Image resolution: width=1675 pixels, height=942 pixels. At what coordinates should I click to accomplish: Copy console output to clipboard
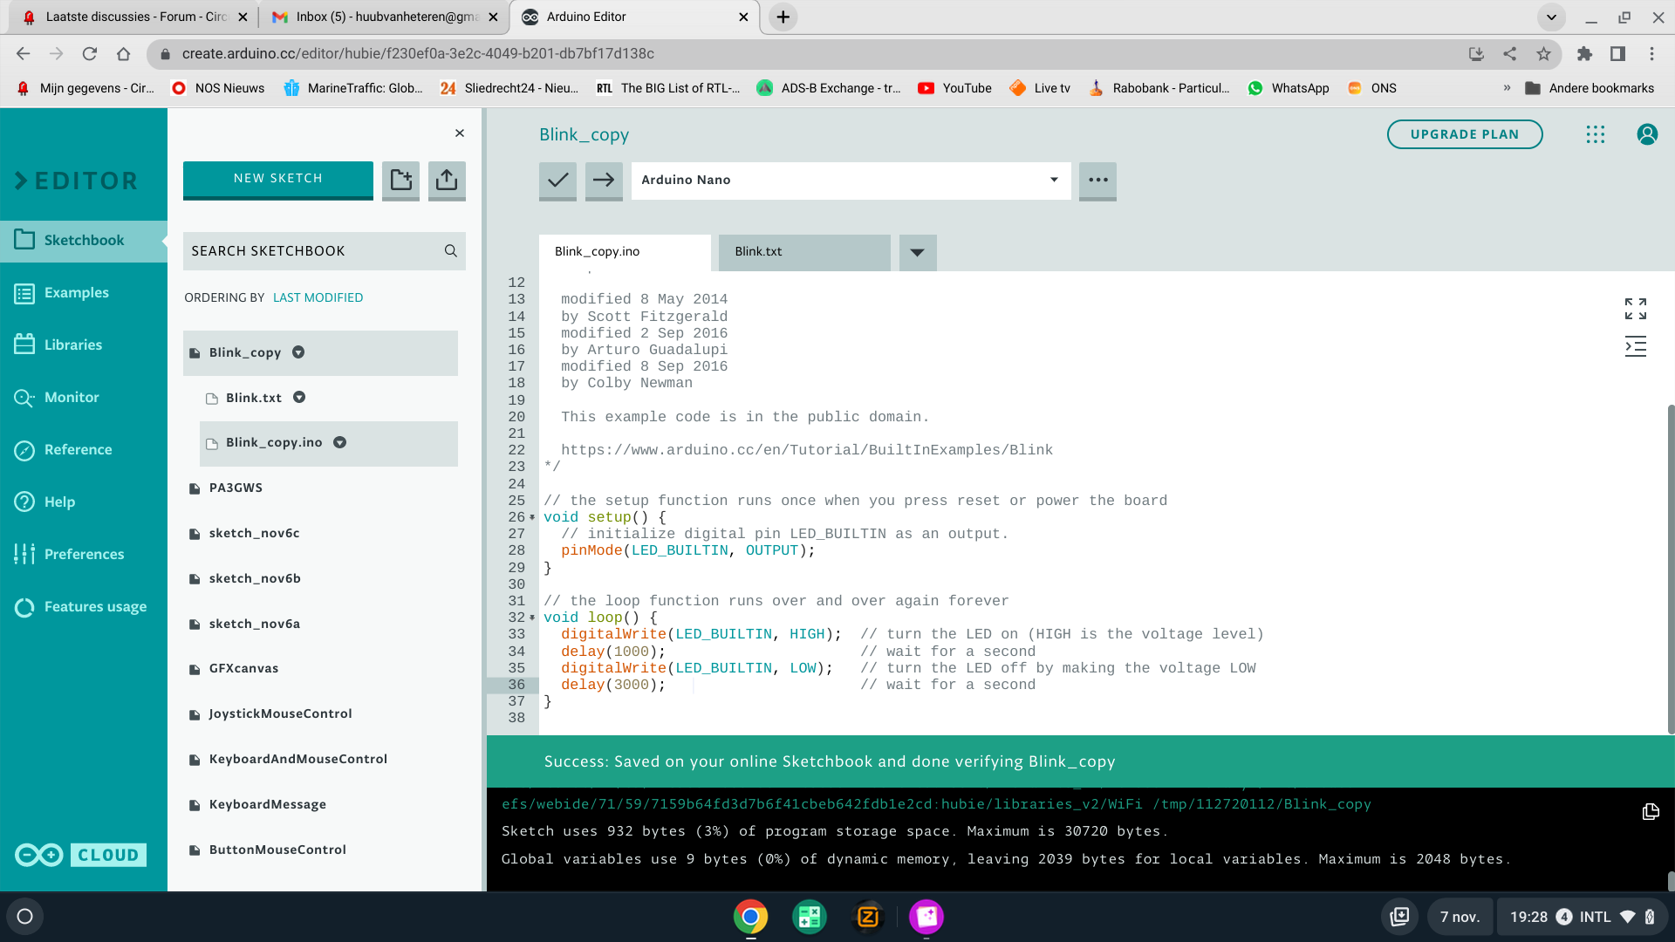point(1651,812)
